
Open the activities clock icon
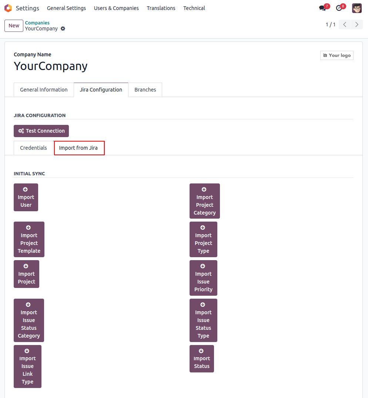pyautogui.click(x=339, y=8)
